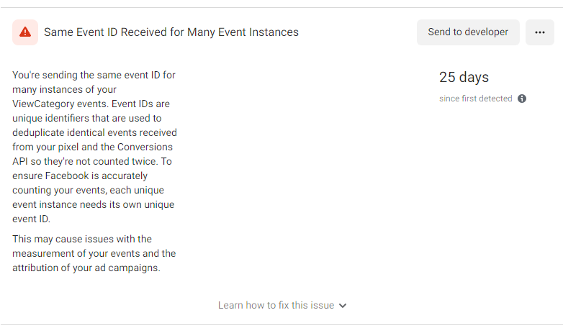
Task: Click the 25 days counter text
Action: point(464,77)
